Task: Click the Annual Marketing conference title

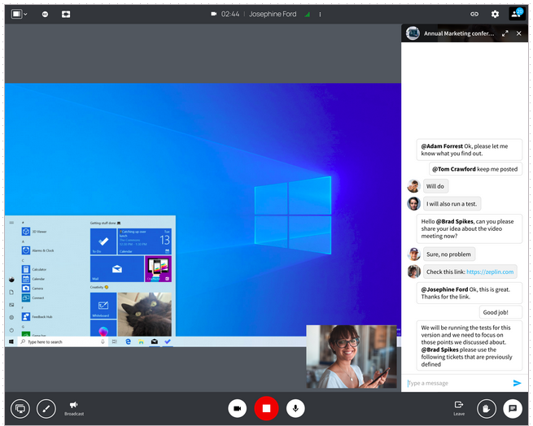Action: point(459,33)
